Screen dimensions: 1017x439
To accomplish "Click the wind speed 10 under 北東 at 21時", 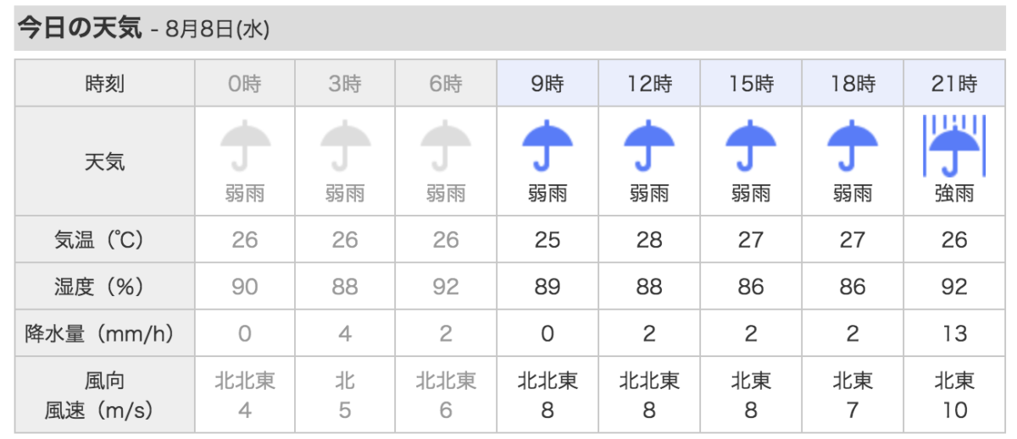I will pos(954,410).
